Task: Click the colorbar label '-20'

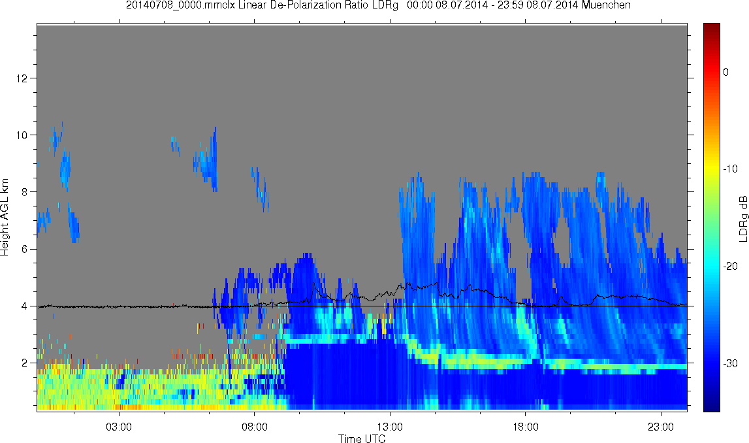Action: coord(730,266)
